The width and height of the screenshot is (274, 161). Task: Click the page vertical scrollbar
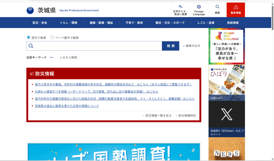tap(272, 80)
